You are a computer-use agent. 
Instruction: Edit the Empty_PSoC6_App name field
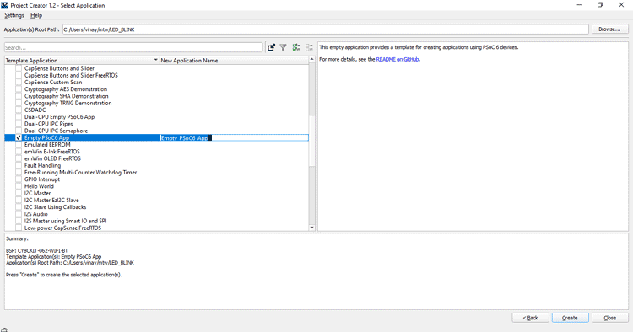(x=234, y=138)
